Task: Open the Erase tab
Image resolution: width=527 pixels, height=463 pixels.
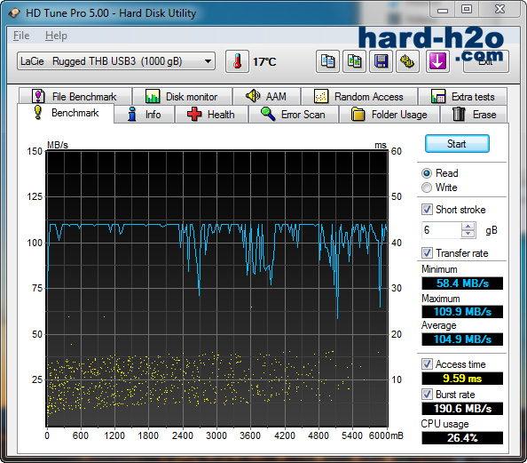Action: pyautogui.click(x=474, y=115)
